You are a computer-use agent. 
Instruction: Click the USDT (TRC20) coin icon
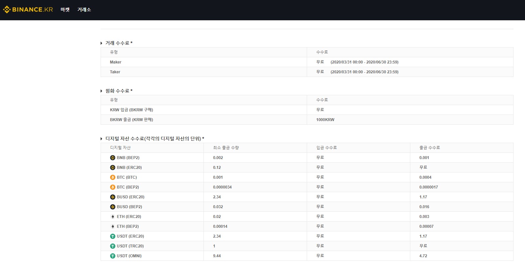point(113,246)
